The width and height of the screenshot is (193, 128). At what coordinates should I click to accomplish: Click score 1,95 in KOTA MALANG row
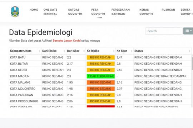(x=70, y=82)
